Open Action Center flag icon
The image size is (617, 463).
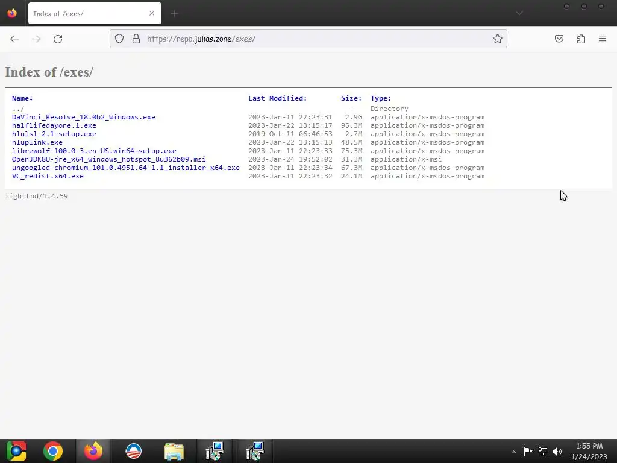(528, 451)
